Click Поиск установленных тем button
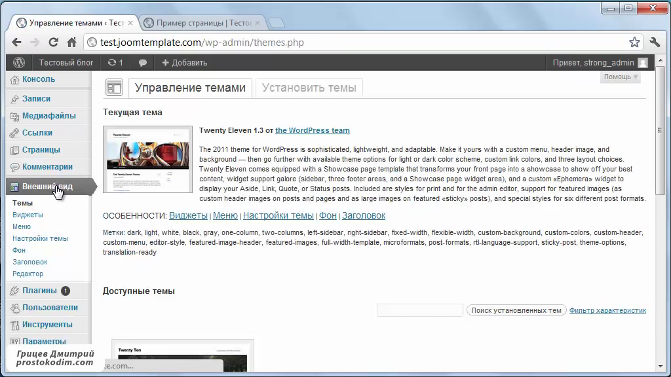The image size is (671, 377). (516, 310)
